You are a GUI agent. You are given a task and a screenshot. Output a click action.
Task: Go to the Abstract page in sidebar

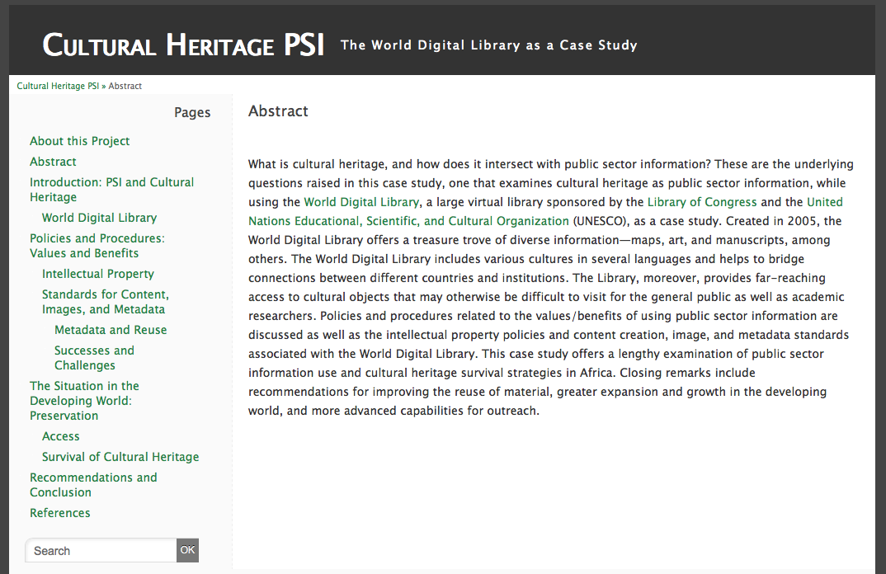pyautogui.click(x=53, y=162)
